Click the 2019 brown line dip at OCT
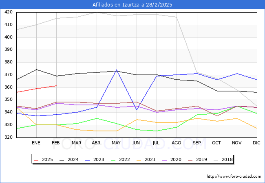Viewport: 265px width, 183px height. point(217,116)
